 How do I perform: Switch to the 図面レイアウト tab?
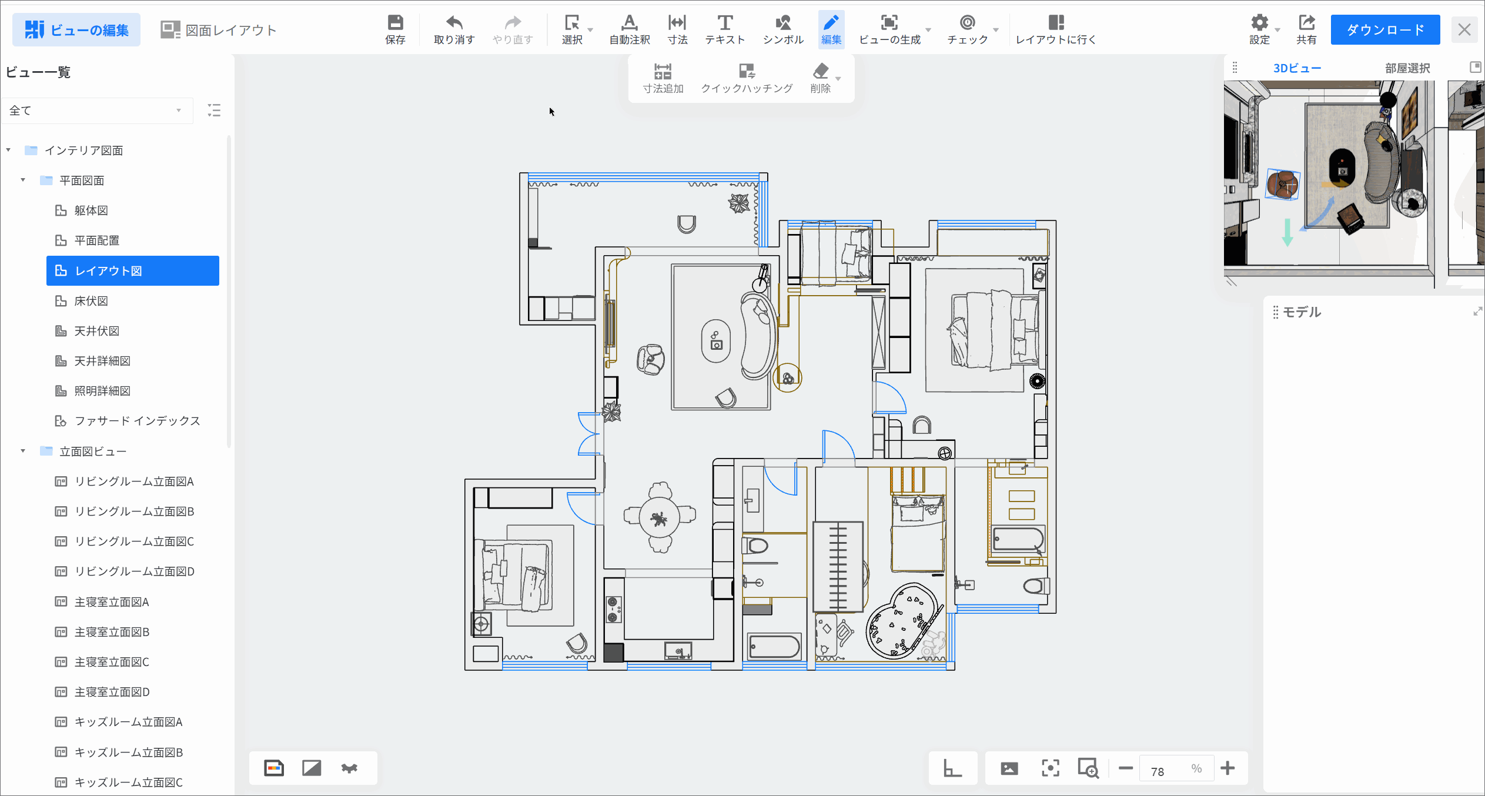point(218,29)
